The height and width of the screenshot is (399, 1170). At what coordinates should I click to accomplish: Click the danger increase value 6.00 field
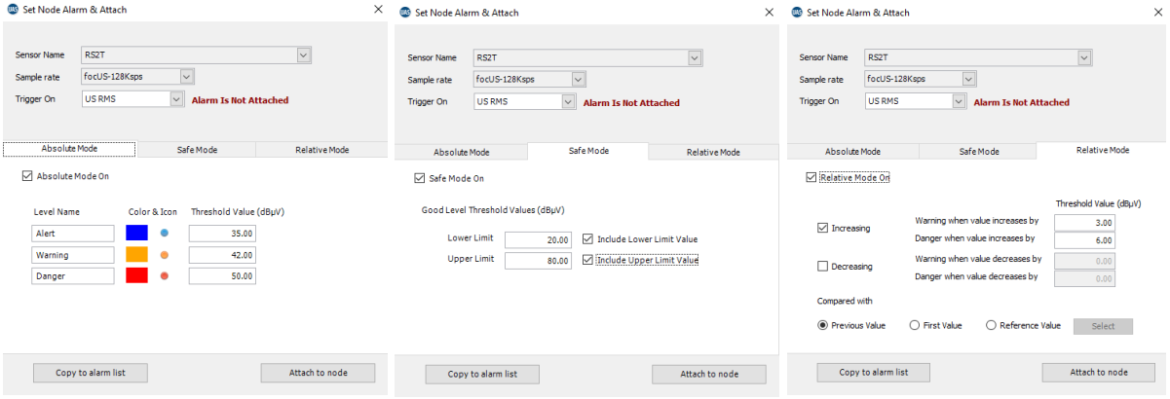point(1085,239)
